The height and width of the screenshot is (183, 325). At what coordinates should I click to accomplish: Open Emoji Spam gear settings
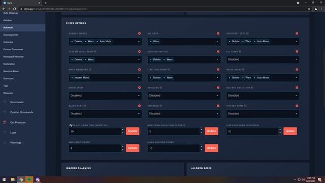[x=139, y=87]
